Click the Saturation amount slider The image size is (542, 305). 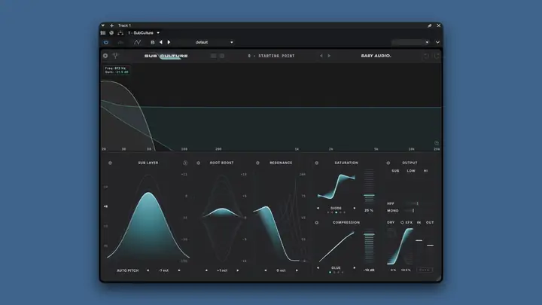[369, 187]
